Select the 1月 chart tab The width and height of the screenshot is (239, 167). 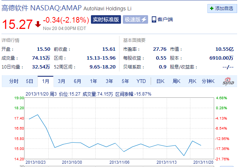click(x=46, y=81)
